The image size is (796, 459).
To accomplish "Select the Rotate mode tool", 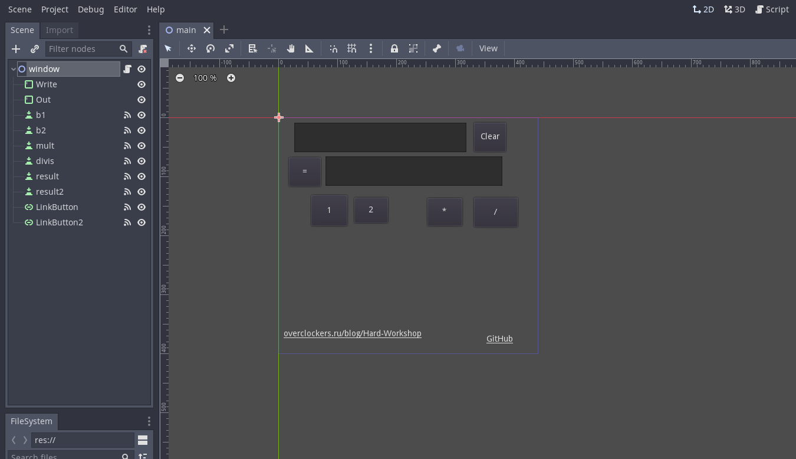I will (210, 48).
